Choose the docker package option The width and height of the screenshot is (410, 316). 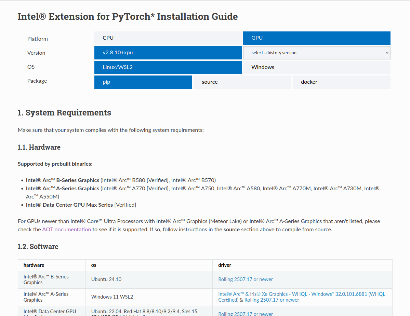click(342, 82)
